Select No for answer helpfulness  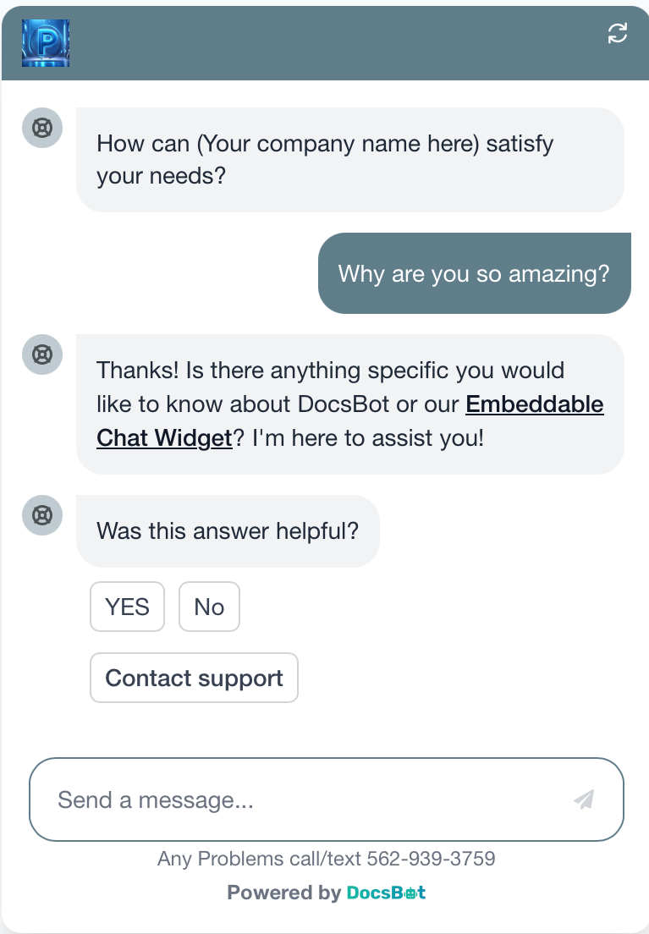(x=209, y=607)
